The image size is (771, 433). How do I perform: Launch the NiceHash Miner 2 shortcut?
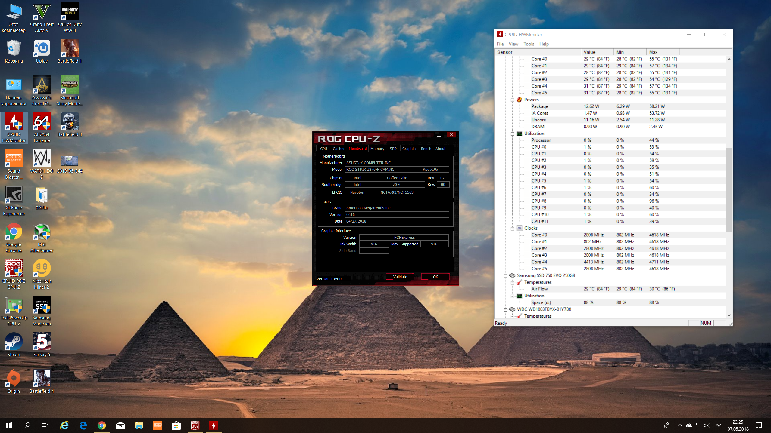click(x=42, y=269)
